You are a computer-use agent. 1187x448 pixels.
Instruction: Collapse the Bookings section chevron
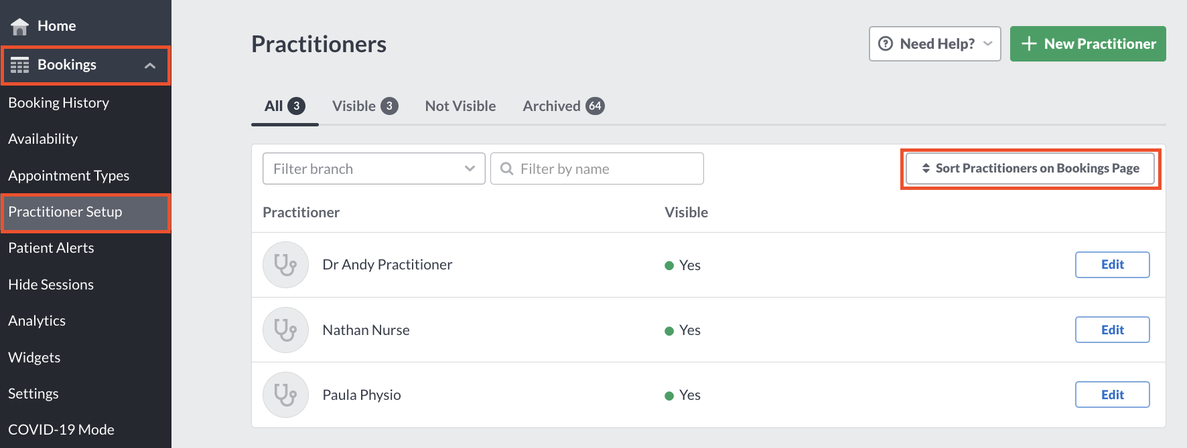[149, 64]
